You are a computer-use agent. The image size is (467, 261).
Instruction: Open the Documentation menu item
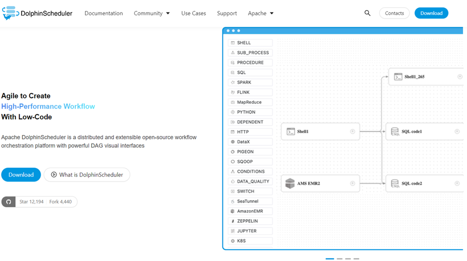pos(104,13)
